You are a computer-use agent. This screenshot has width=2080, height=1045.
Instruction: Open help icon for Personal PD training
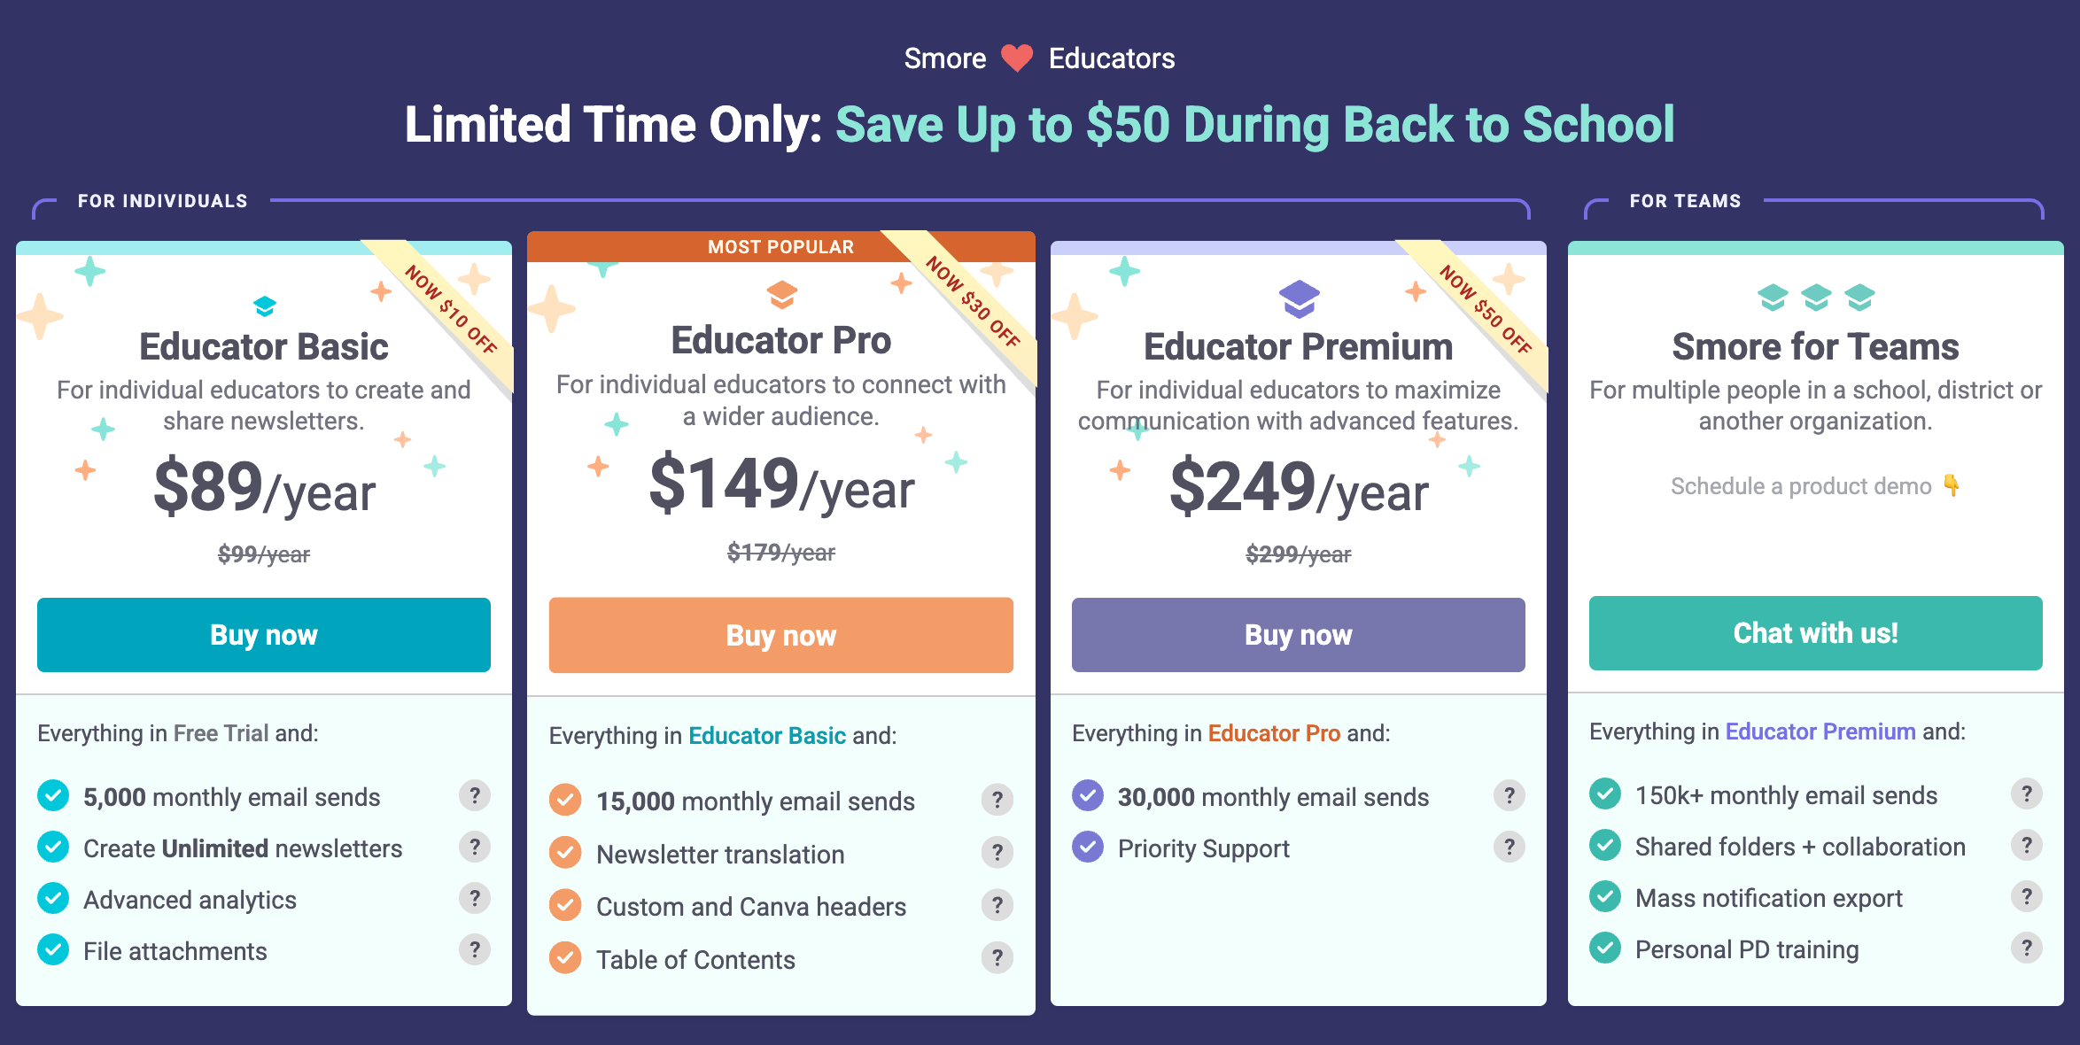pos(2027,948)
